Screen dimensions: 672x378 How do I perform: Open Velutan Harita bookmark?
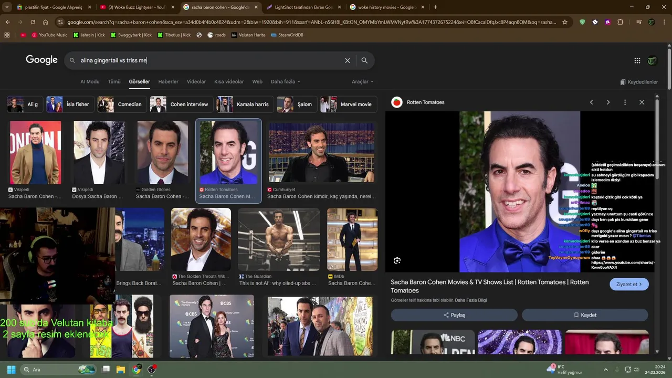(248, 35)
